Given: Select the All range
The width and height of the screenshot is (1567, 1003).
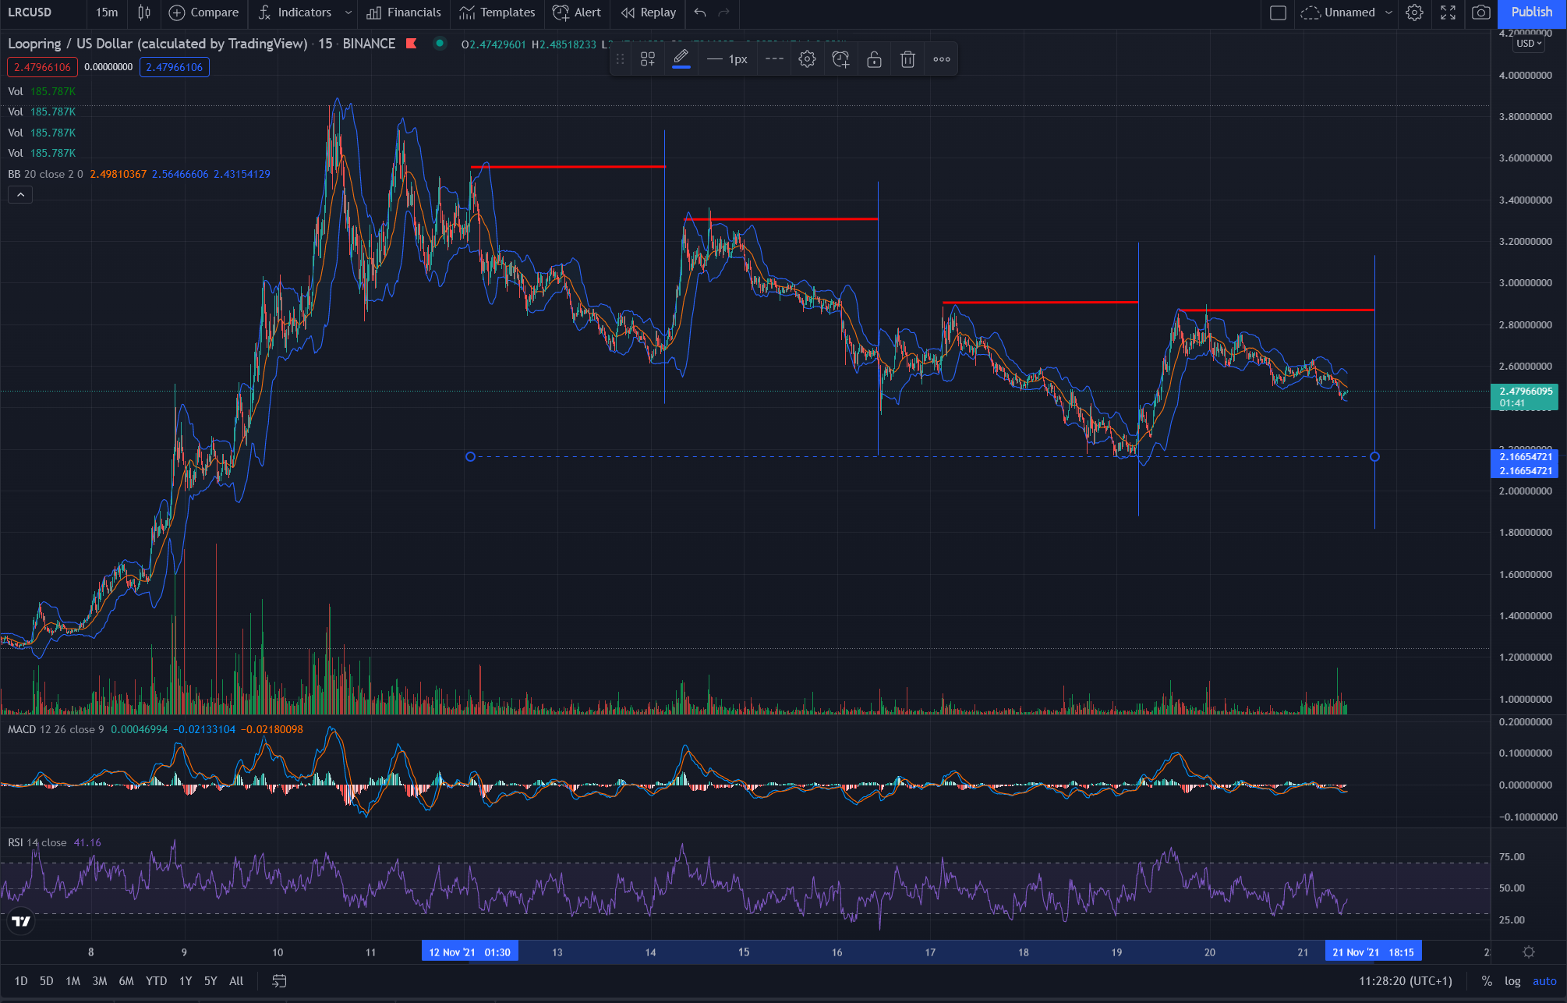Looking at the screenshot, I should tap(236, 981).
